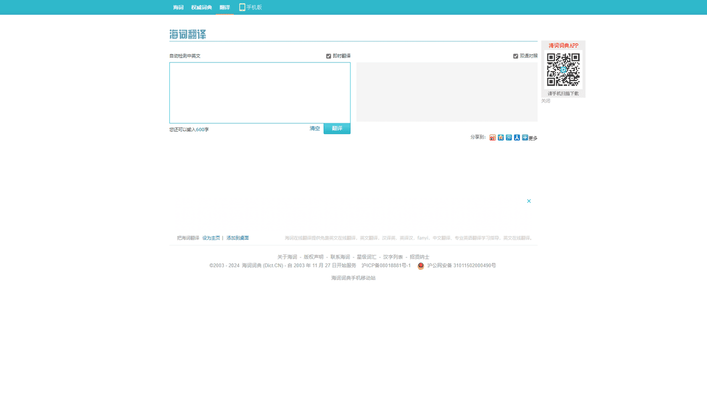Toggle the 双语对照 checkbox
The image size is (707, 398).
pyautogui.click(x=516, y=56)
